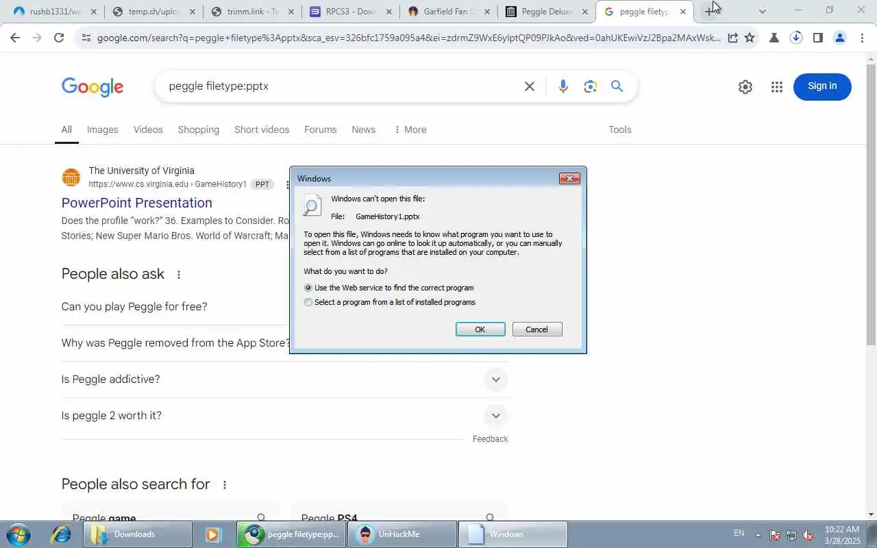The height and width of the screenshot is (548, 877).
Task: Switch to trimm.link browser tab
Action: [x=252, y=12]
